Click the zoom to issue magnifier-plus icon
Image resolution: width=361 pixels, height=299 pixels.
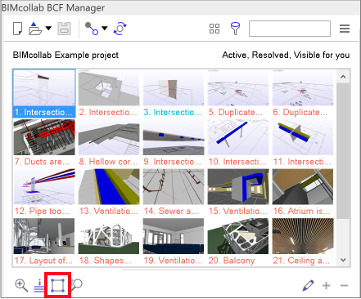click(21, 285)
